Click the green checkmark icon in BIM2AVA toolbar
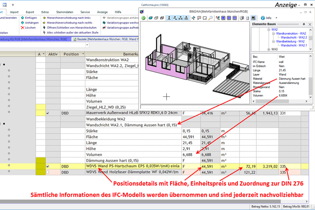Viewport: 315px width, 210px height. pyautogui.click(x=144, y=18)
